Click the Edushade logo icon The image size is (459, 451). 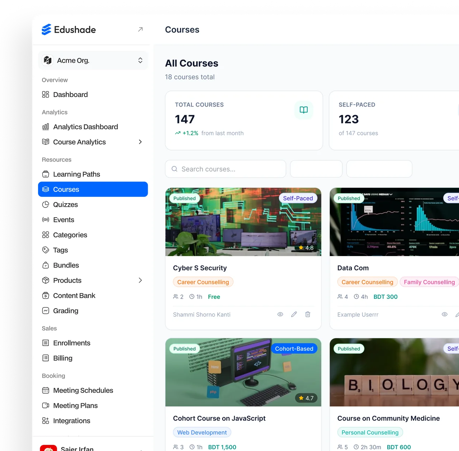(47, 29)
